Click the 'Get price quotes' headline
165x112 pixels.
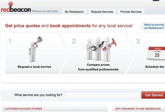pyautogui.click(x=69, y=26)
